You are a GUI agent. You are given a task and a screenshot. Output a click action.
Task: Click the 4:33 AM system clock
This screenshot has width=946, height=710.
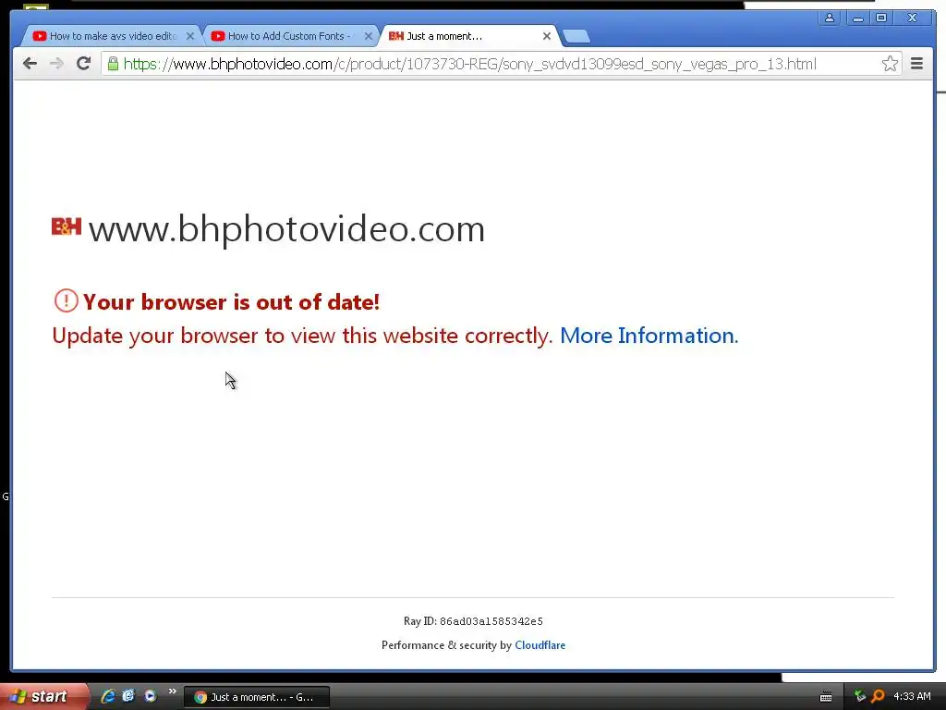pyautogui.click(x=912, y=696)
